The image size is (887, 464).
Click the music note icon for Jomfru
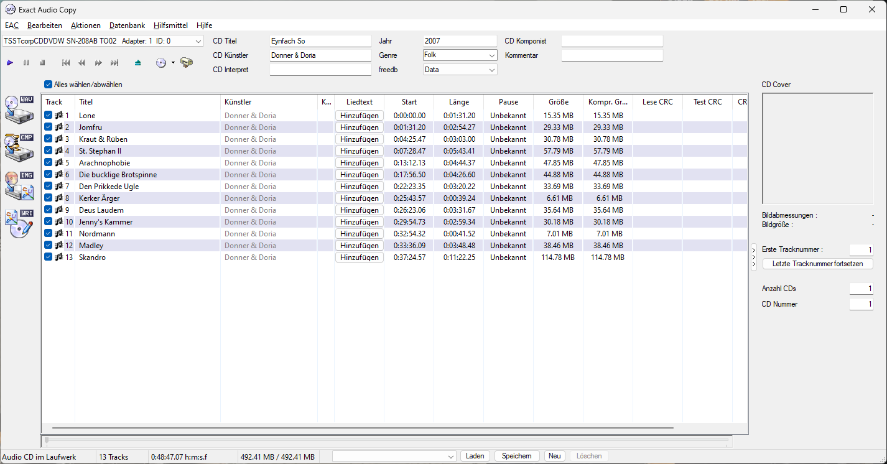pyautogui.click(x=58, y=128)
